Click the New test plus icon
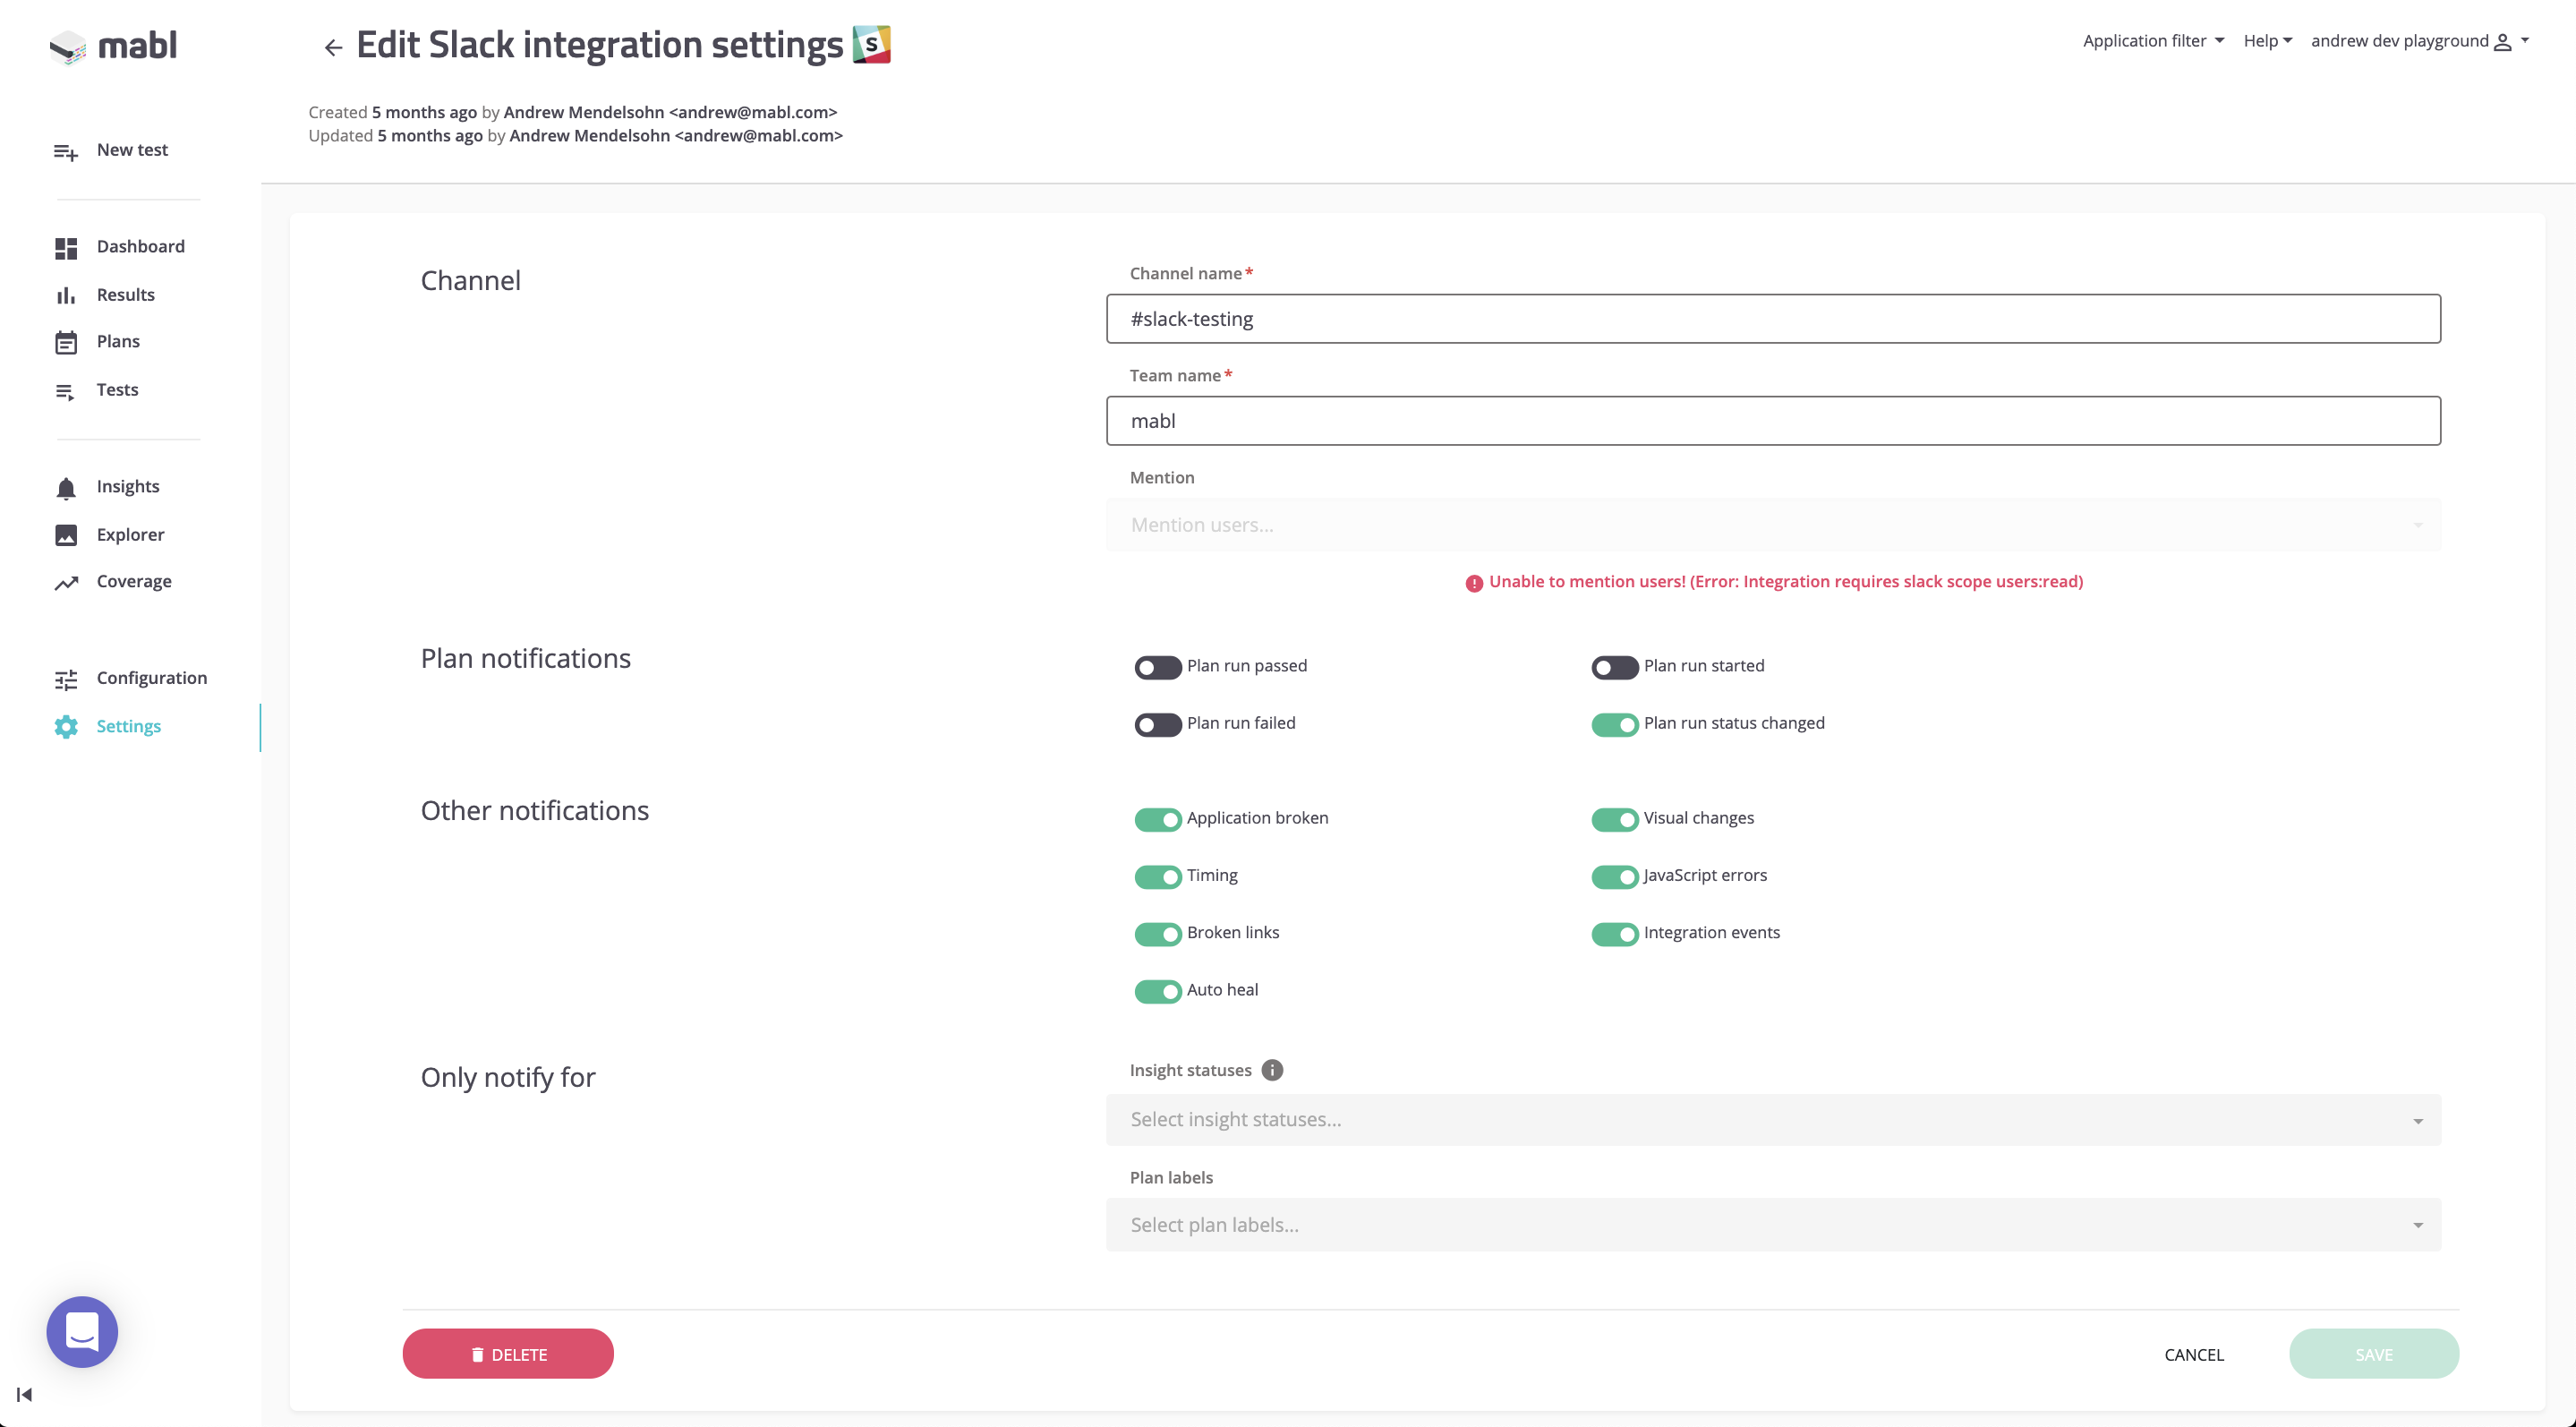Viewport: 2576px width, 1427px height. click(x=66, y=151)
